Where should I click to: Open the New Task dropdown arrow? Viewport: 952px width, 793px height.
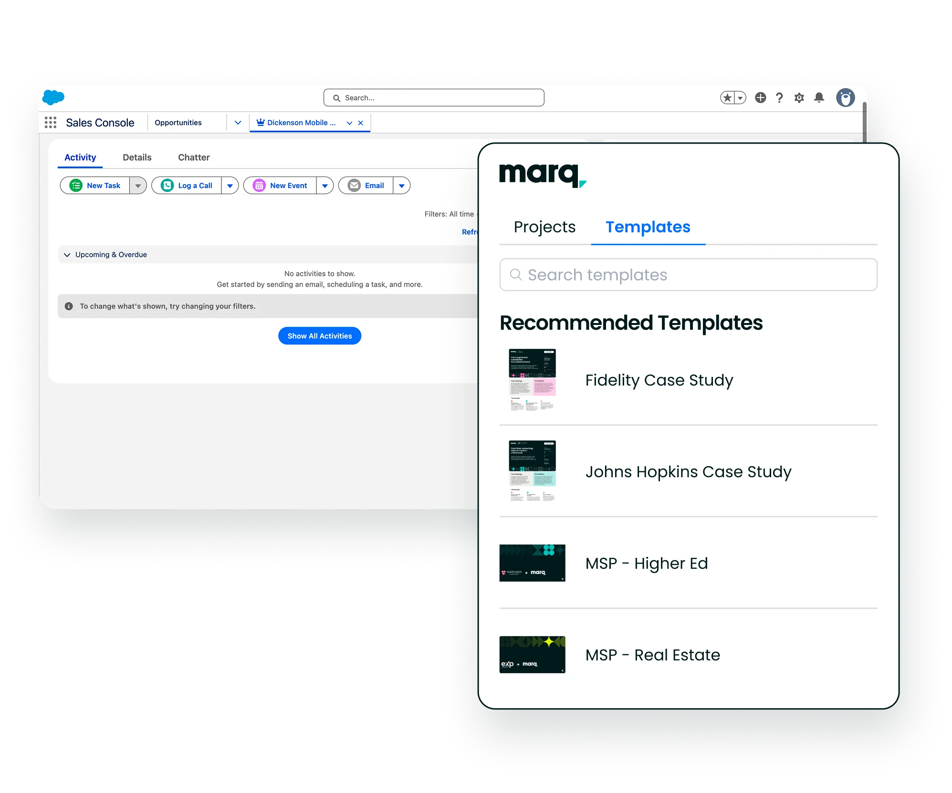pos(138,186)
